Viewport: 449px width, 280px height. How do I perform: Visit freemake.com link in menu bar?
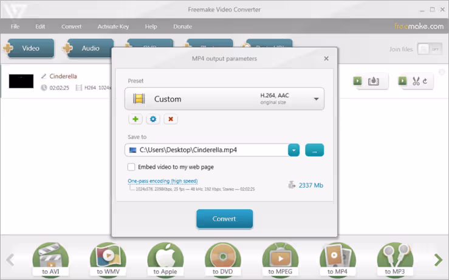pyautogui.click(x=419, y=26)
